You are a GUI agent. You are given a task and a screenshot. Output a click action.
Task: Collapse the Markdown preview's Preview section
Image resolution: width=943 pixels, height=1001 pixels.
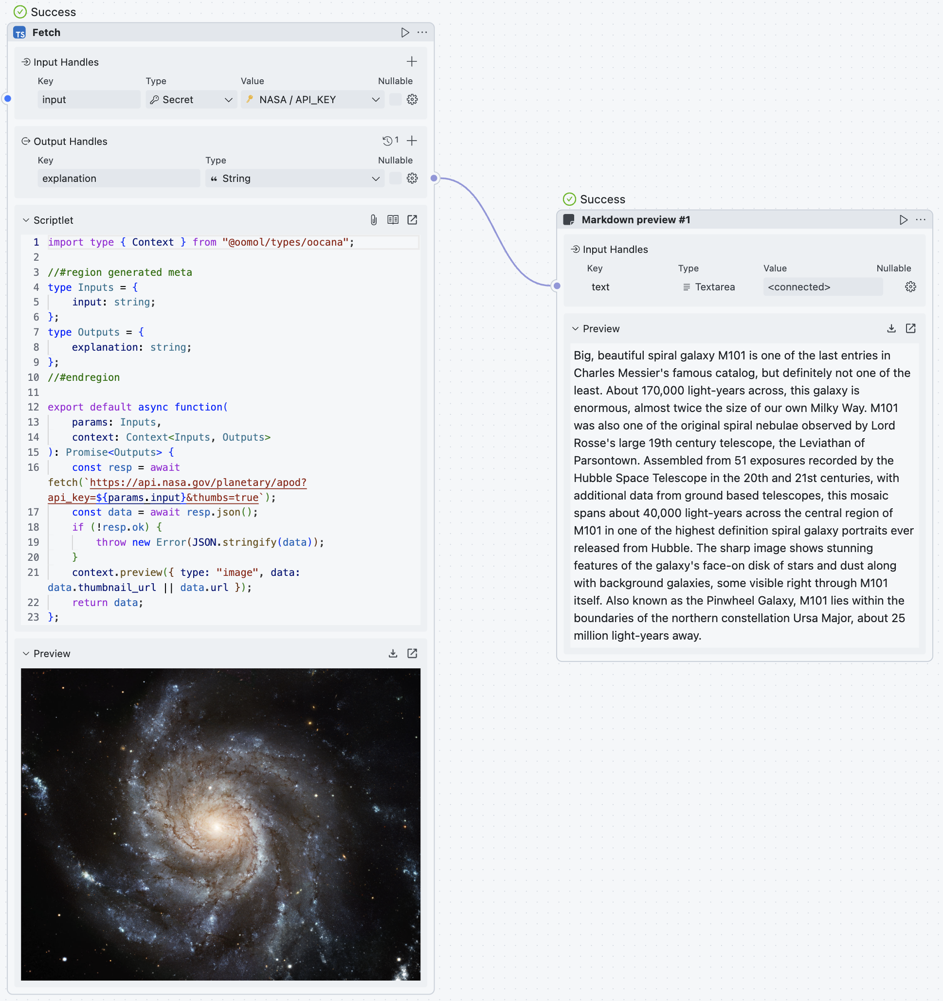coord(575,328)
